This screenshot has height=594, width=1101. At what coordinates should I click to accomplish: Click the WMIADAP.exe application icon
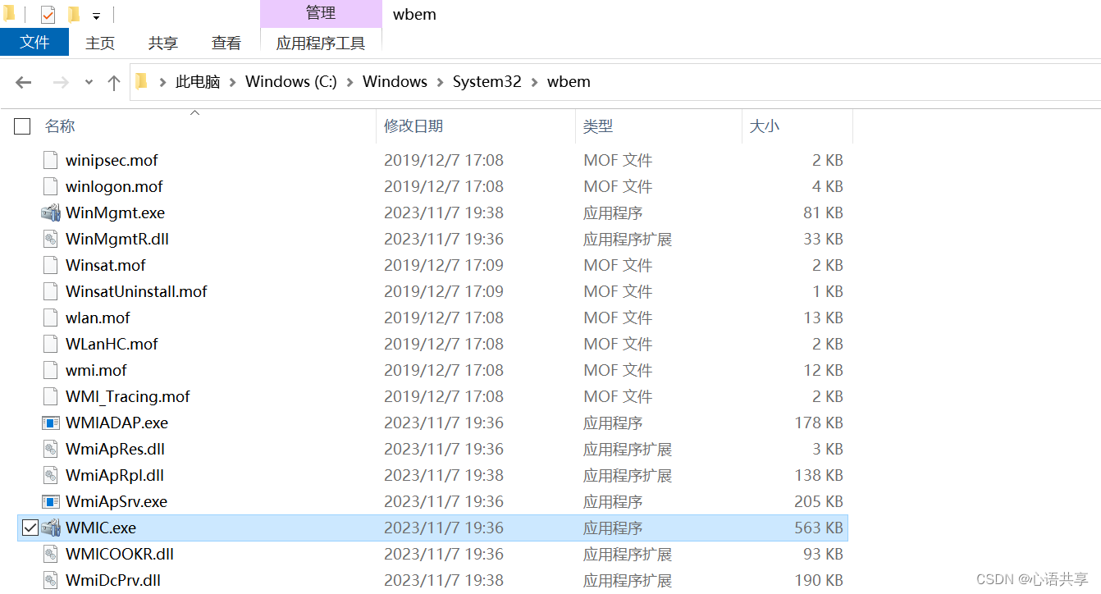pos(49,423)
